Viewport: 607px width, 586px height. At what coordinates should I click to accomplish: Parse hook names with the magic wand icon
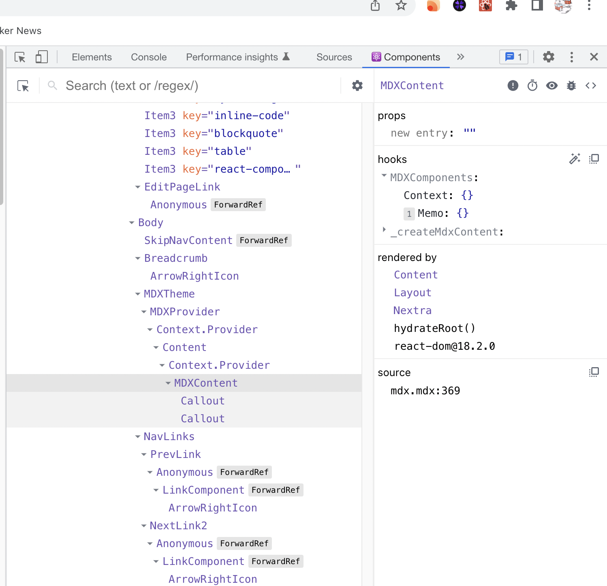[x=575, y=159]
